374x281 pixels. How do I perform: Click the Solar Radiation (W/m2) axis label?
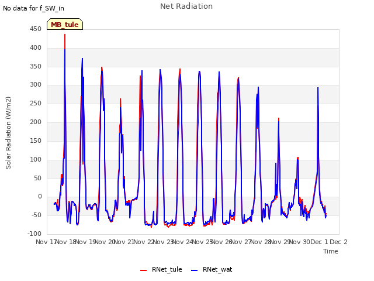pos(8,133)
